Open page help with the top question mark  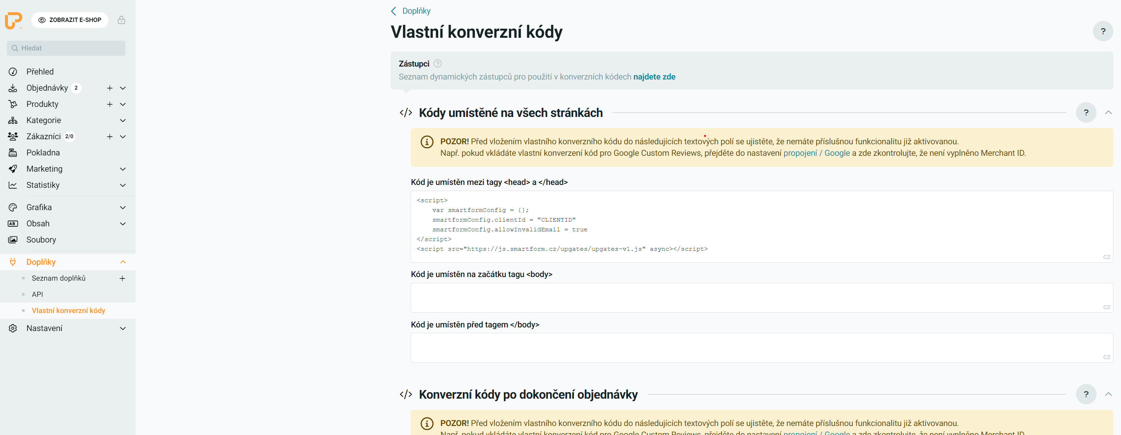(1102, 31)
